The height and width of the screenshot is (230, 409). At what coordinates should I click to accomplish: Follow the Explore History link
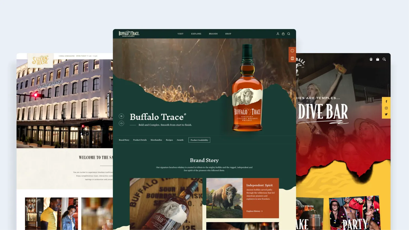tap(253, 211)
